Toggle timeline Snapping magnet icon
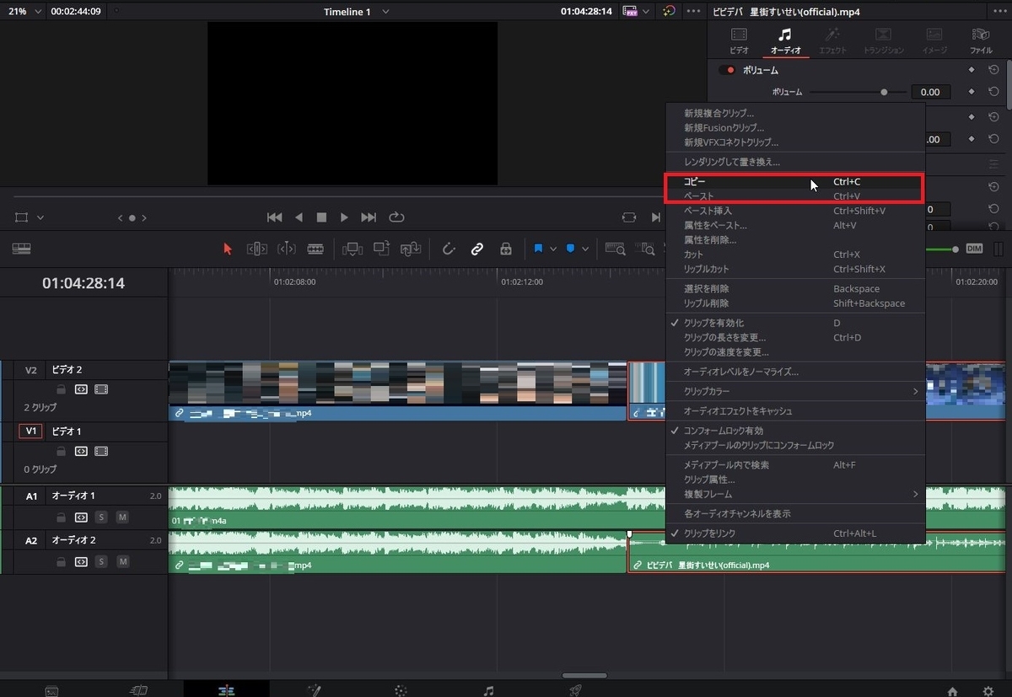This screenshot has width=1012, height=697. click(x=449, y=249)
